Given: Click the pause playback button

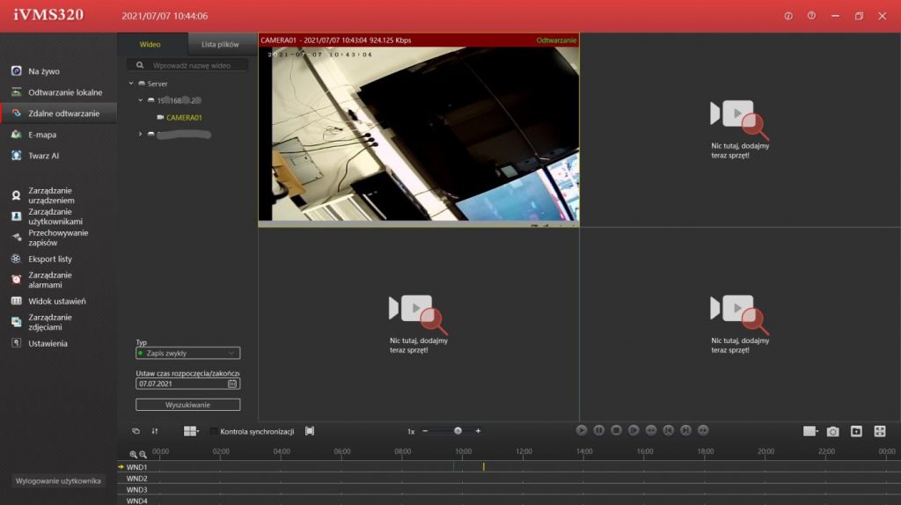Looking at the screenshot, I should (x=598, y=430).
